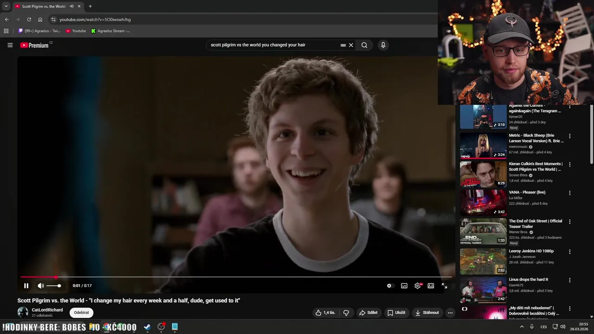594x334 pixels.
Task: Open the YouTube hamburger guide menu
Action: coord(10,45)
